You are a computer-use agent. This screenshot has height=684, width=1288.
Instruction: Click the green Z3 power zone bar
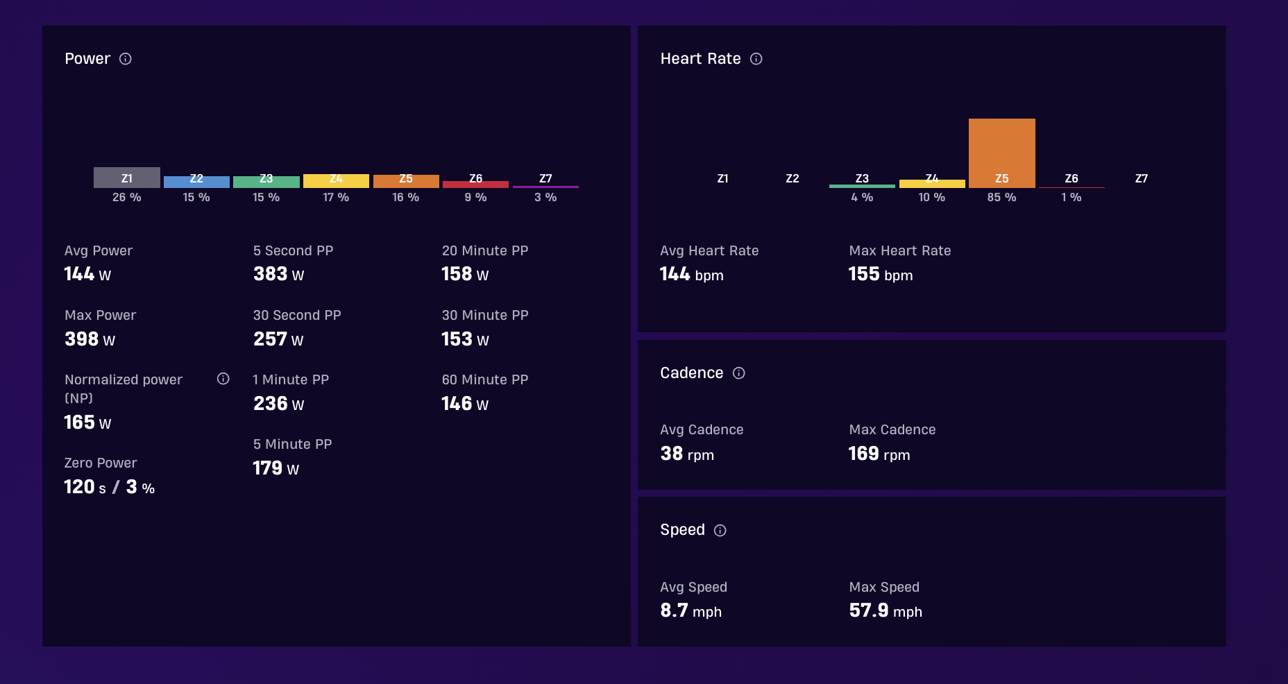(266, 182)
